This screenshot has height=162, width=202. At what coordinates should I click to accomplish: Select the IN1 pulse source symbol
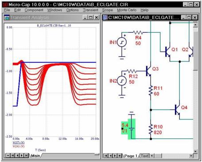[x=122, y=42]
